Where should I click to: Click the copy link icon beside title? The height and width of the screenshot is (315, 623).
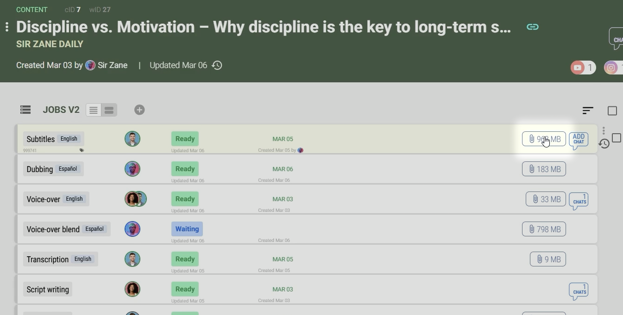click(x=533, y=27)
